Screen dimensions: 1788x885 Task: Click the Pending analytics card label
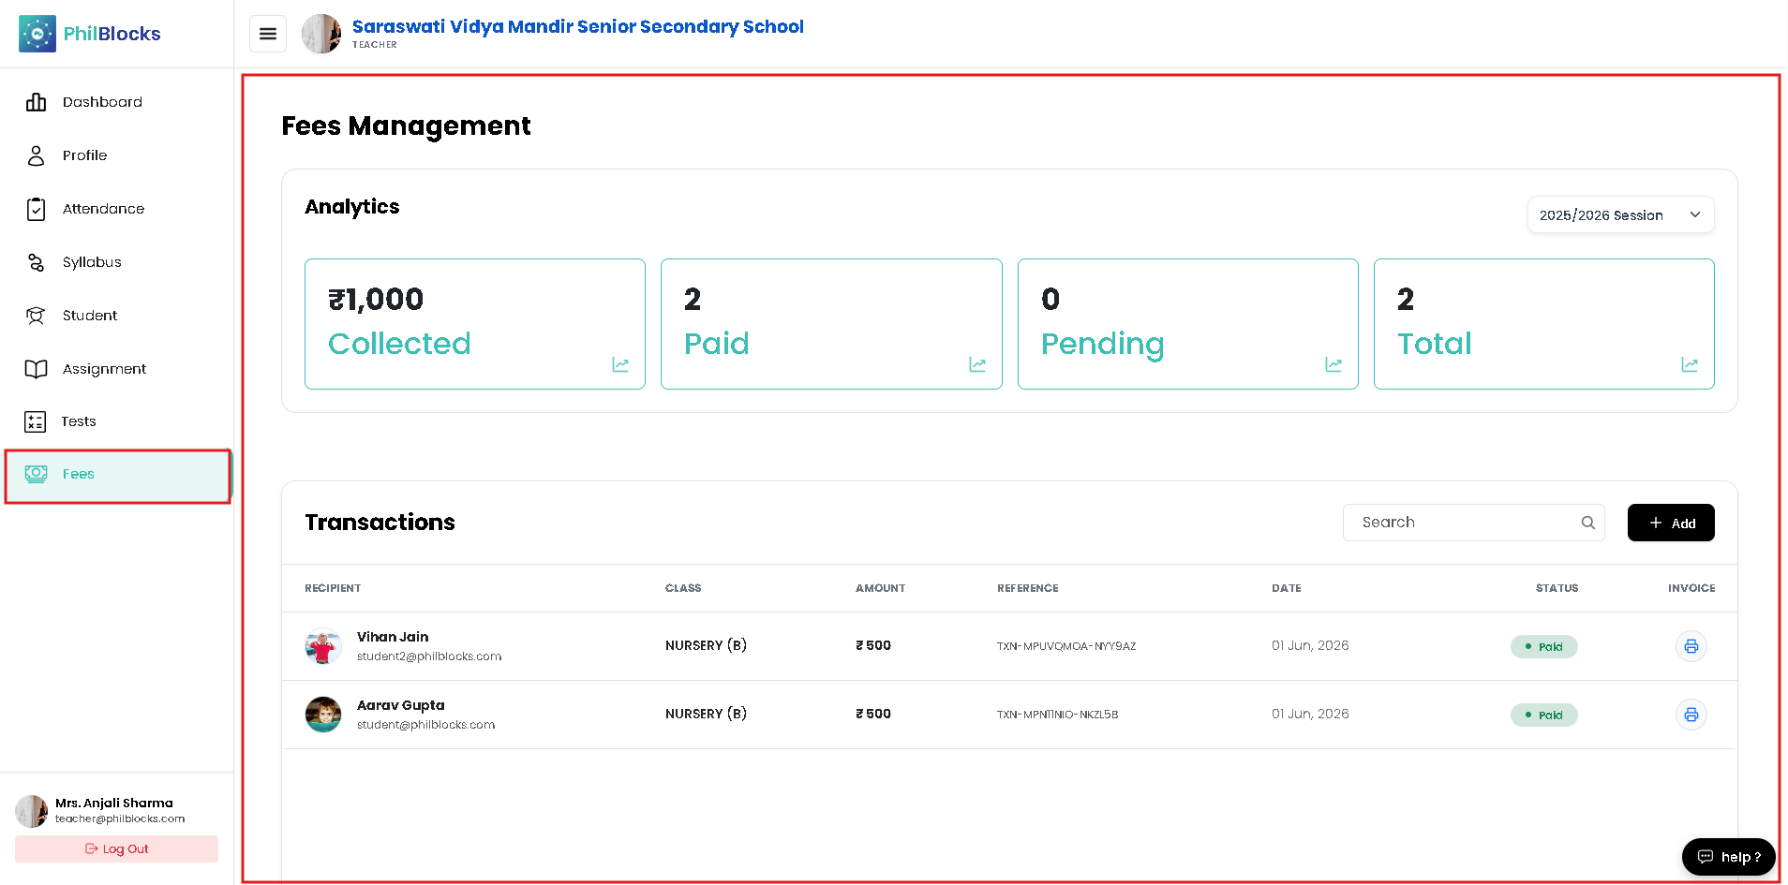(x=1103, y=345)
